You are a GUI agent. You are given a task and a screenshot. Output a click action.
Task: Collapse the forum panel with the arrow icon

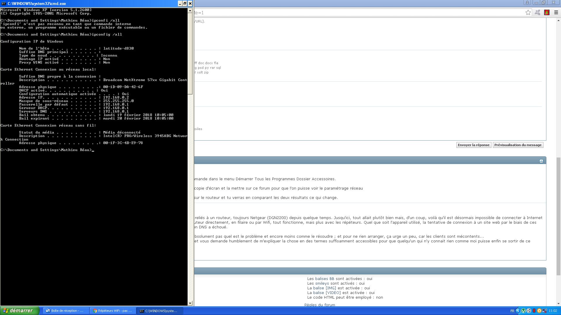coord(541,161)
